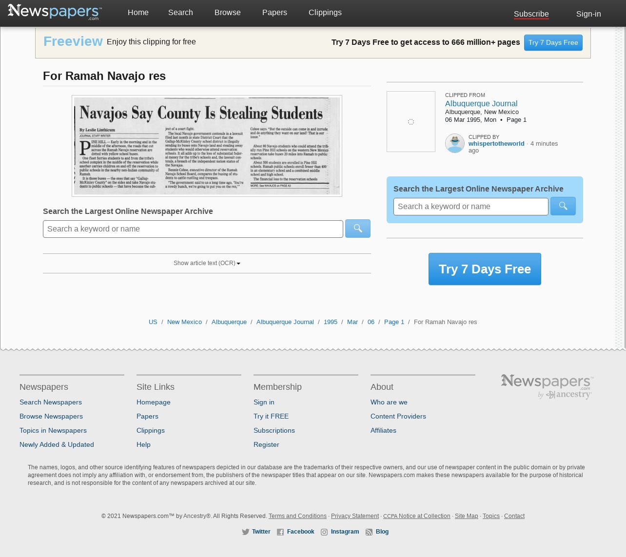Click the Twitter bird icon in footer

(246, 532)
